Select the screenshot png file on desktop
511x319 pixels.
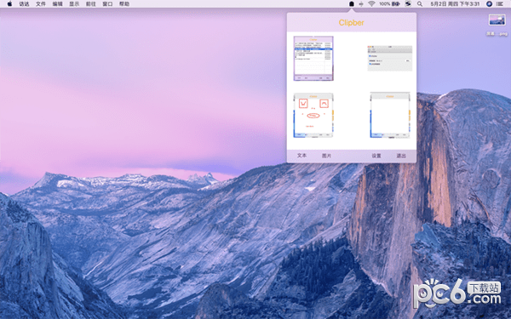point(497,24)
